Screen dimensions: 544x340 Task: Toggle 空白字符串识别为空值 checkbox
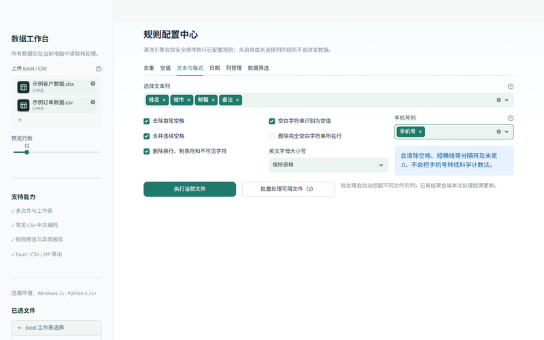pos(272,121)
